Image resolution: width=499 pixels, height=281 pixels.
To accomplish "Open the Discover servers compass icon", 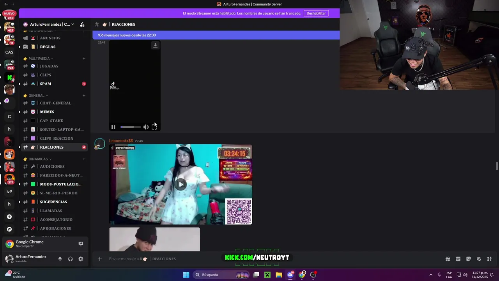I will (9, 229).
